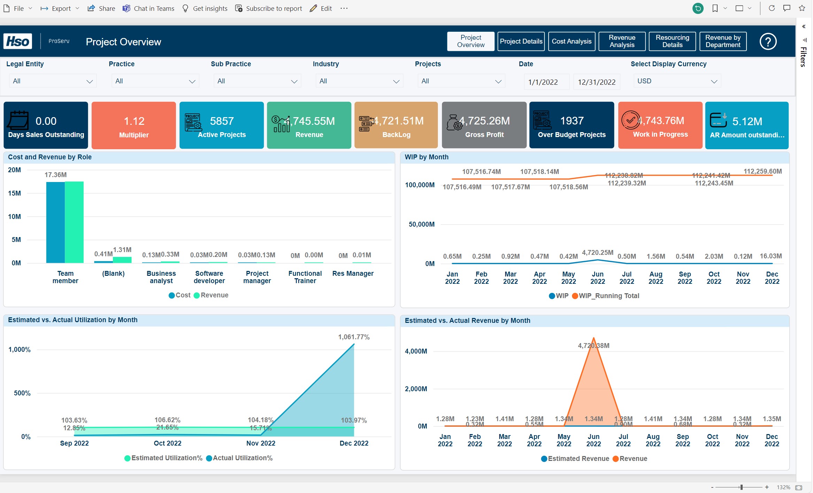Mark report as favorite with star icon
The width and height of the screenshot is (813, 493).
pos(802,8)
